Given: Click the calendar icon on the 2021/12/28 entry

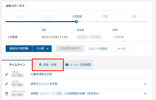Looking at the screenshot, I should [7, 94].
